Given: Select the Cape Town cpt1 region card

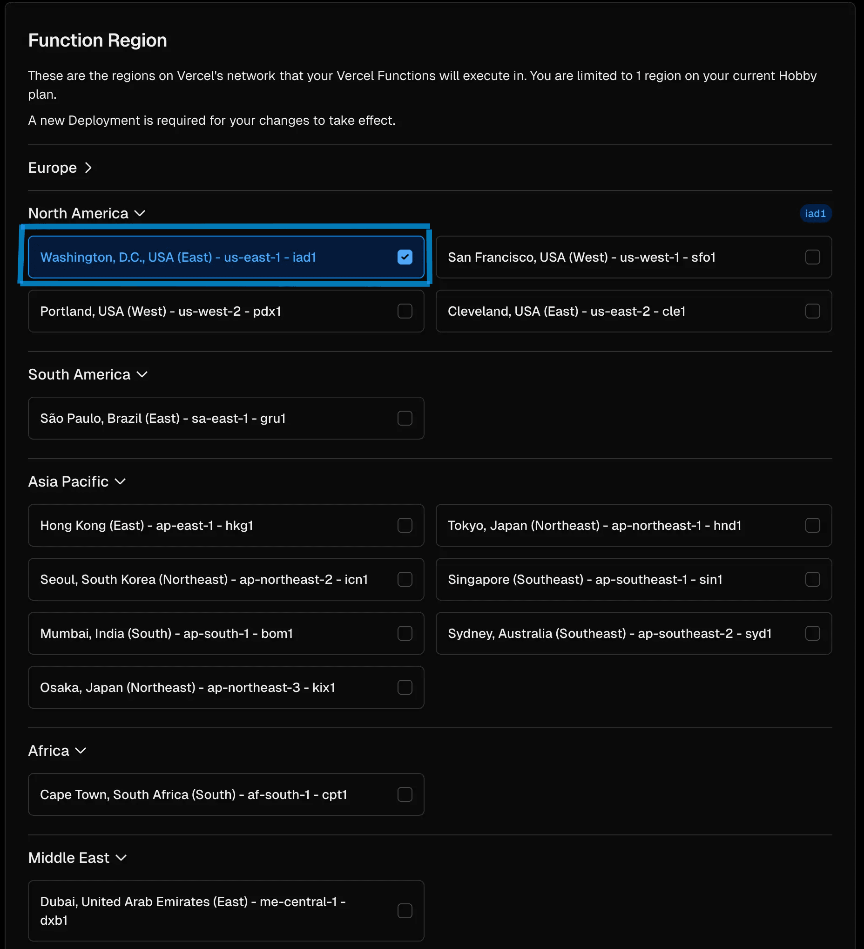Looking at the screenshot, I should [225, 794].
